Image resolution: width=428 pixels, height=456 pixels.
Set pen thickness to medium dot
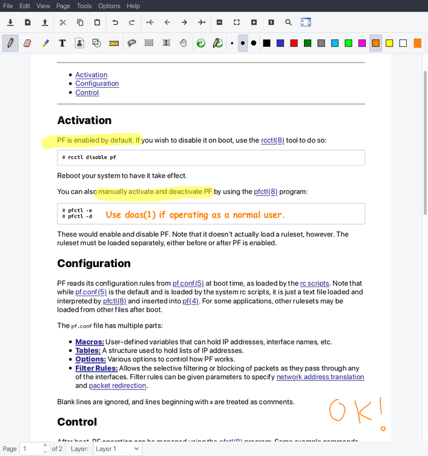point(243,43)
